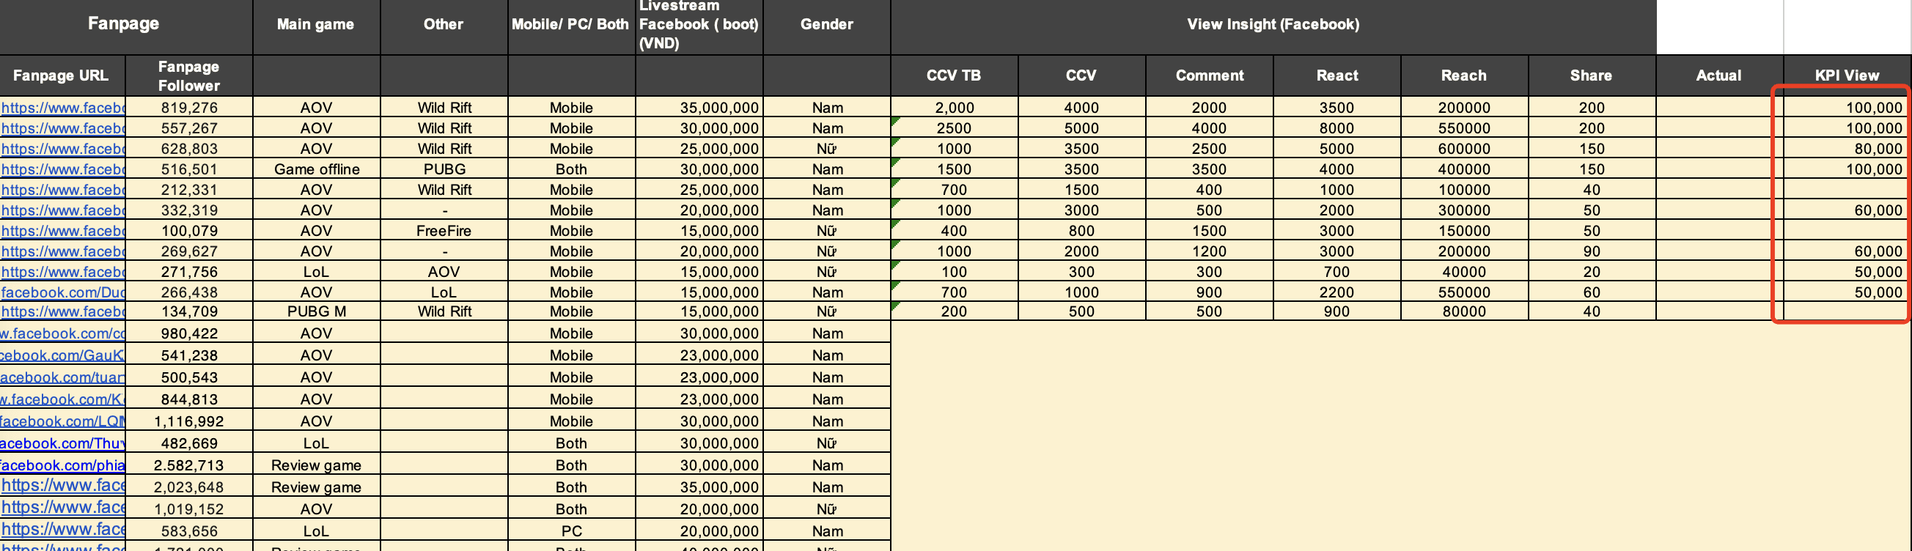Select the Fanpage header cell
This screenshot has height=551, width=1912.
point(126,24)
